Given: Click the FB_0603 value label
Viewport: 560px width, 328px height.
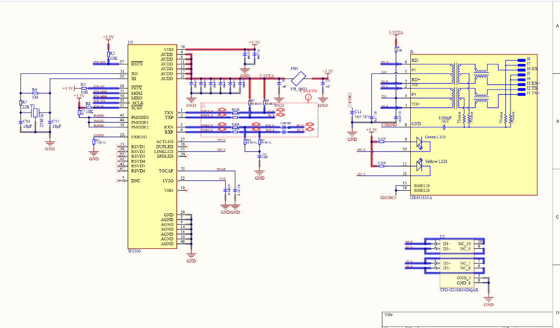Looking at the screenshot, I should [x=298, y=89].
